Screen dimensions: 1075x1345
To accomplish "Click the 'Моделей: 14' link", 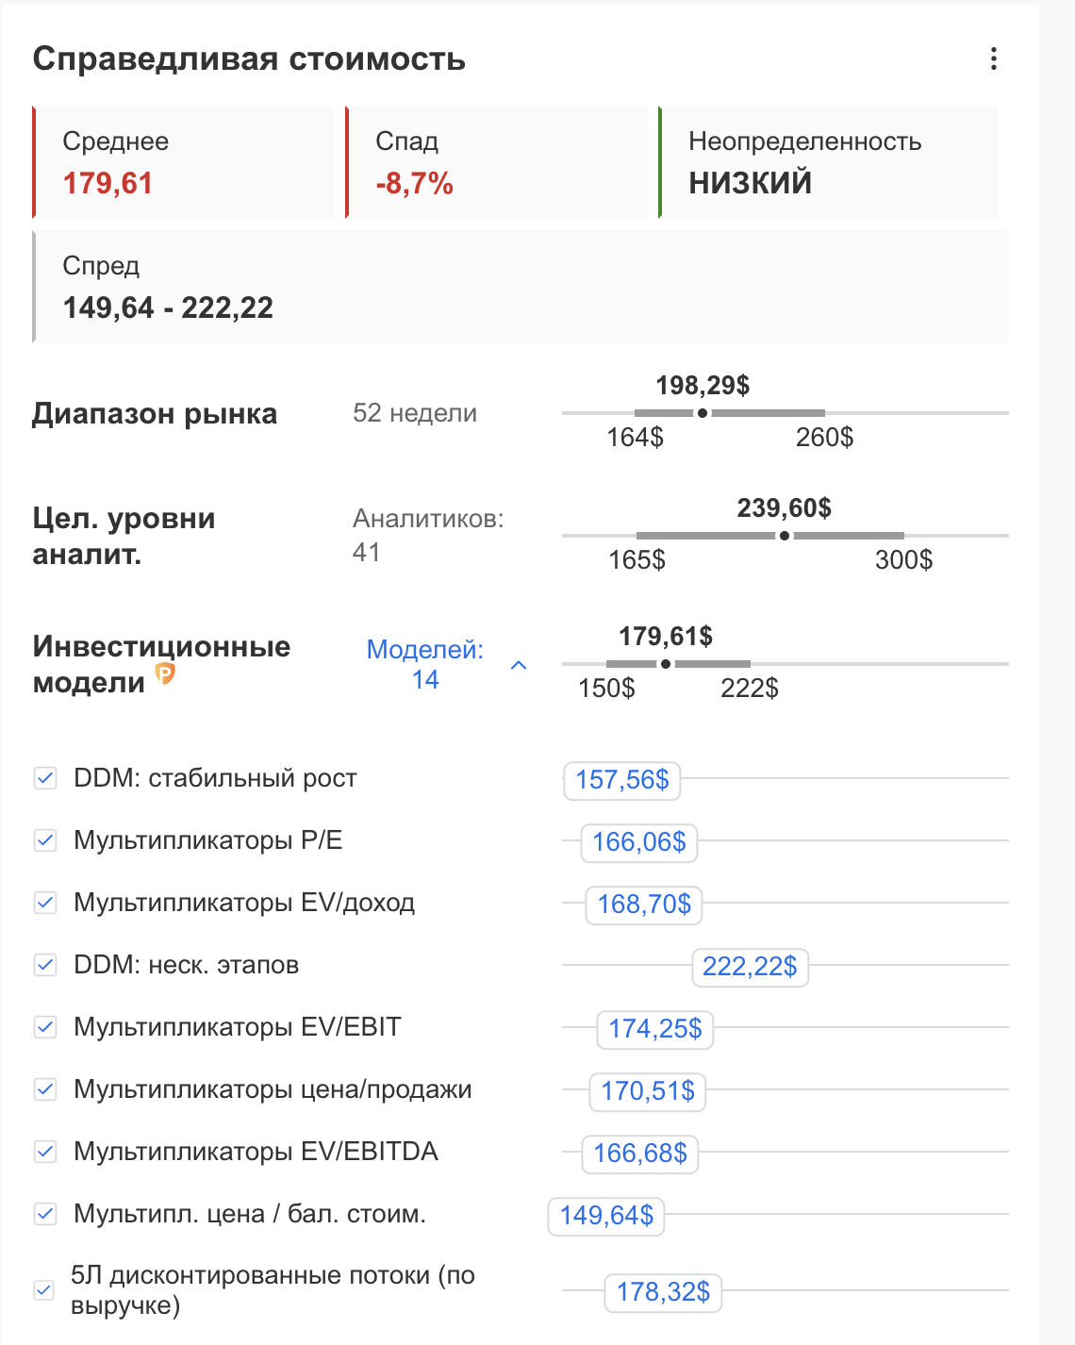I will click(424, 664).
